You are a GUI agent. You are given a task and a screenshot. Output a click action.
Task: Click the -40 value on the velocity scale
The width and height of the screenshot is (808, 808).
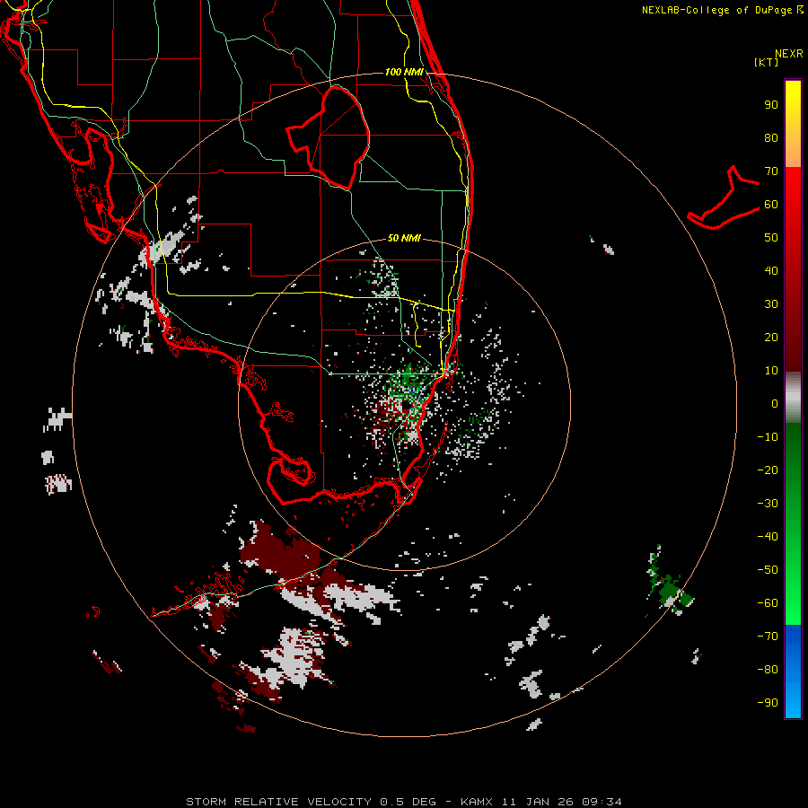click(x=768, y=537)
